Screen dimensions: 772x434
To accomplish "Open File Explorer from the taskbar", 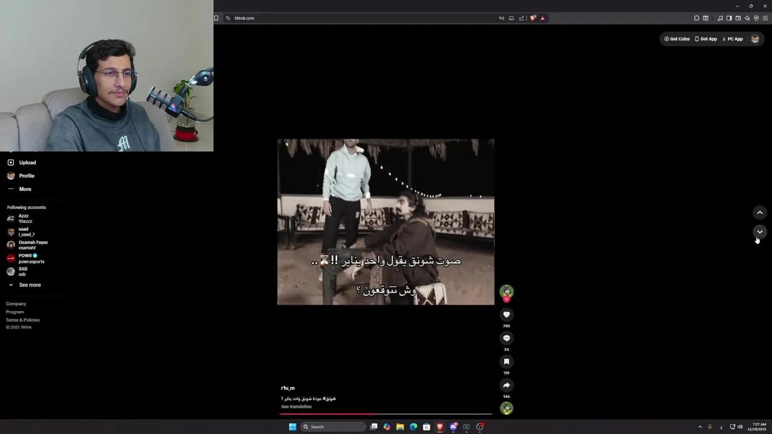I will click(x=400, y=427).
